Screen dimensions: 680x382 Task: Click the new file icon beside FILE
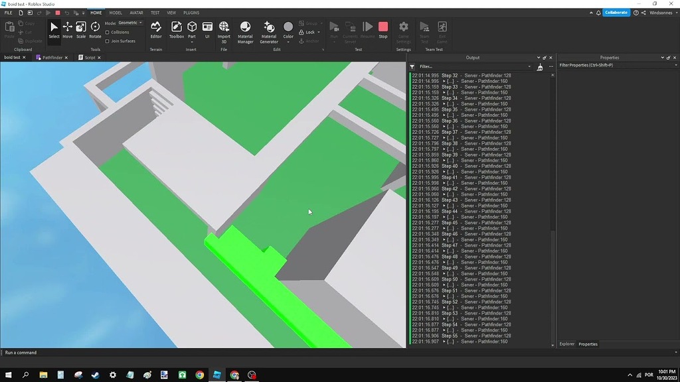[x=21, y=13]
